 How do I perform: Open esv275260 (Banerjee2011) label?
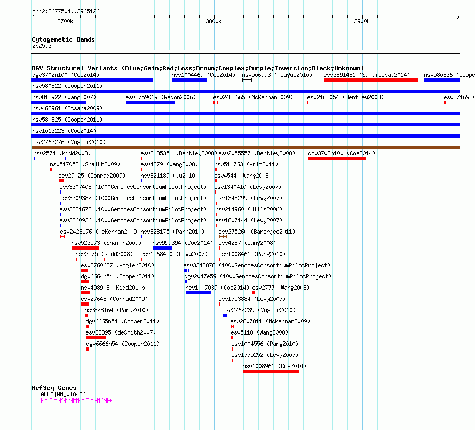click(257, 232)
